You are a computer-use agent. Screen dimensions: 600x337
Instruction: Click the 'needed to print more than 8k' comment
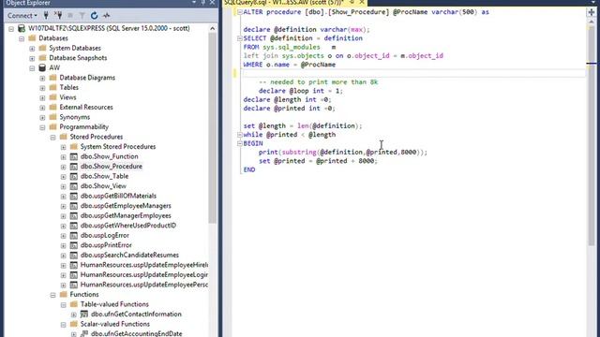319,82
